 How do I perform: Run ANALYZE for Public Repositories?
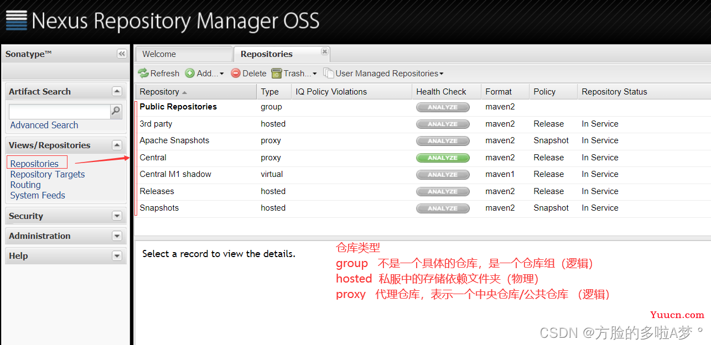[443, 107]
